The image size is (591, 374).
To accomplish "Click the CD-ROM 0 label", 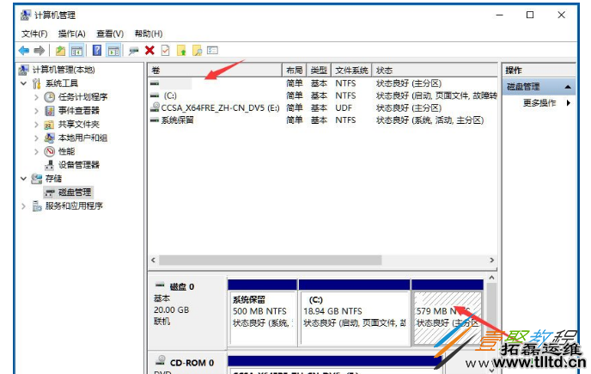I will 192,363.
